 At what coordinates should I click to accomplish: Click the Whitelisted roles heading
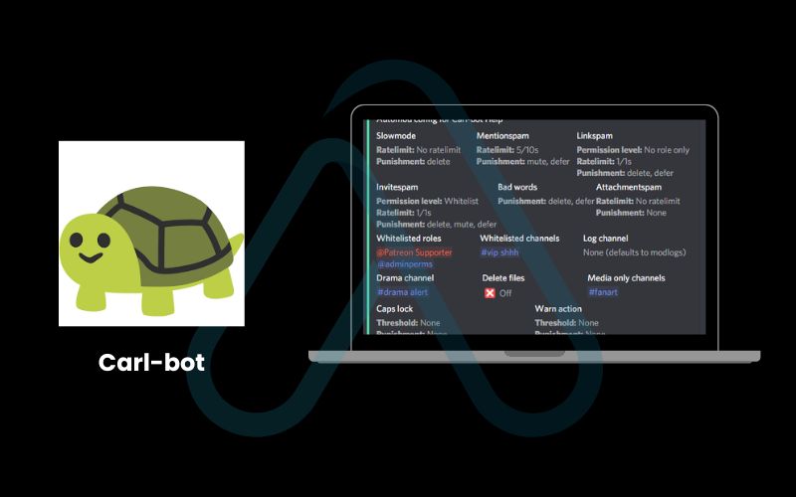click(x=410, y=239)
